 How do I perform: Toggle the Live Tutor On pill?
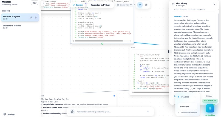(x=210, y=101)
